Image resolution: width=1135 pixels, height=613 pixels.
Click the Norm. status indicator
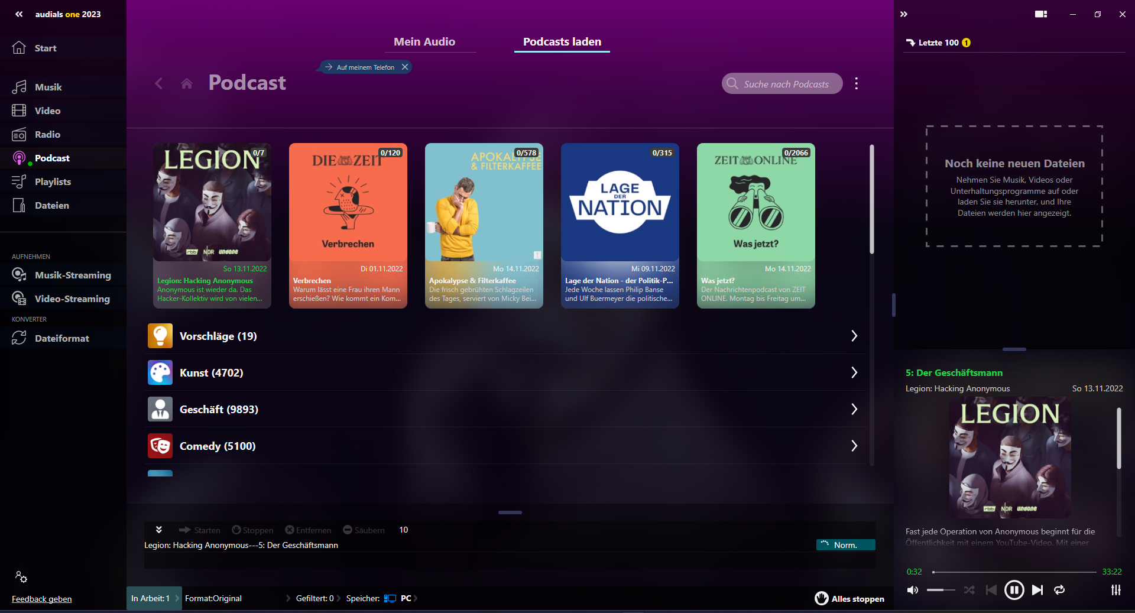tap(845, 545)
